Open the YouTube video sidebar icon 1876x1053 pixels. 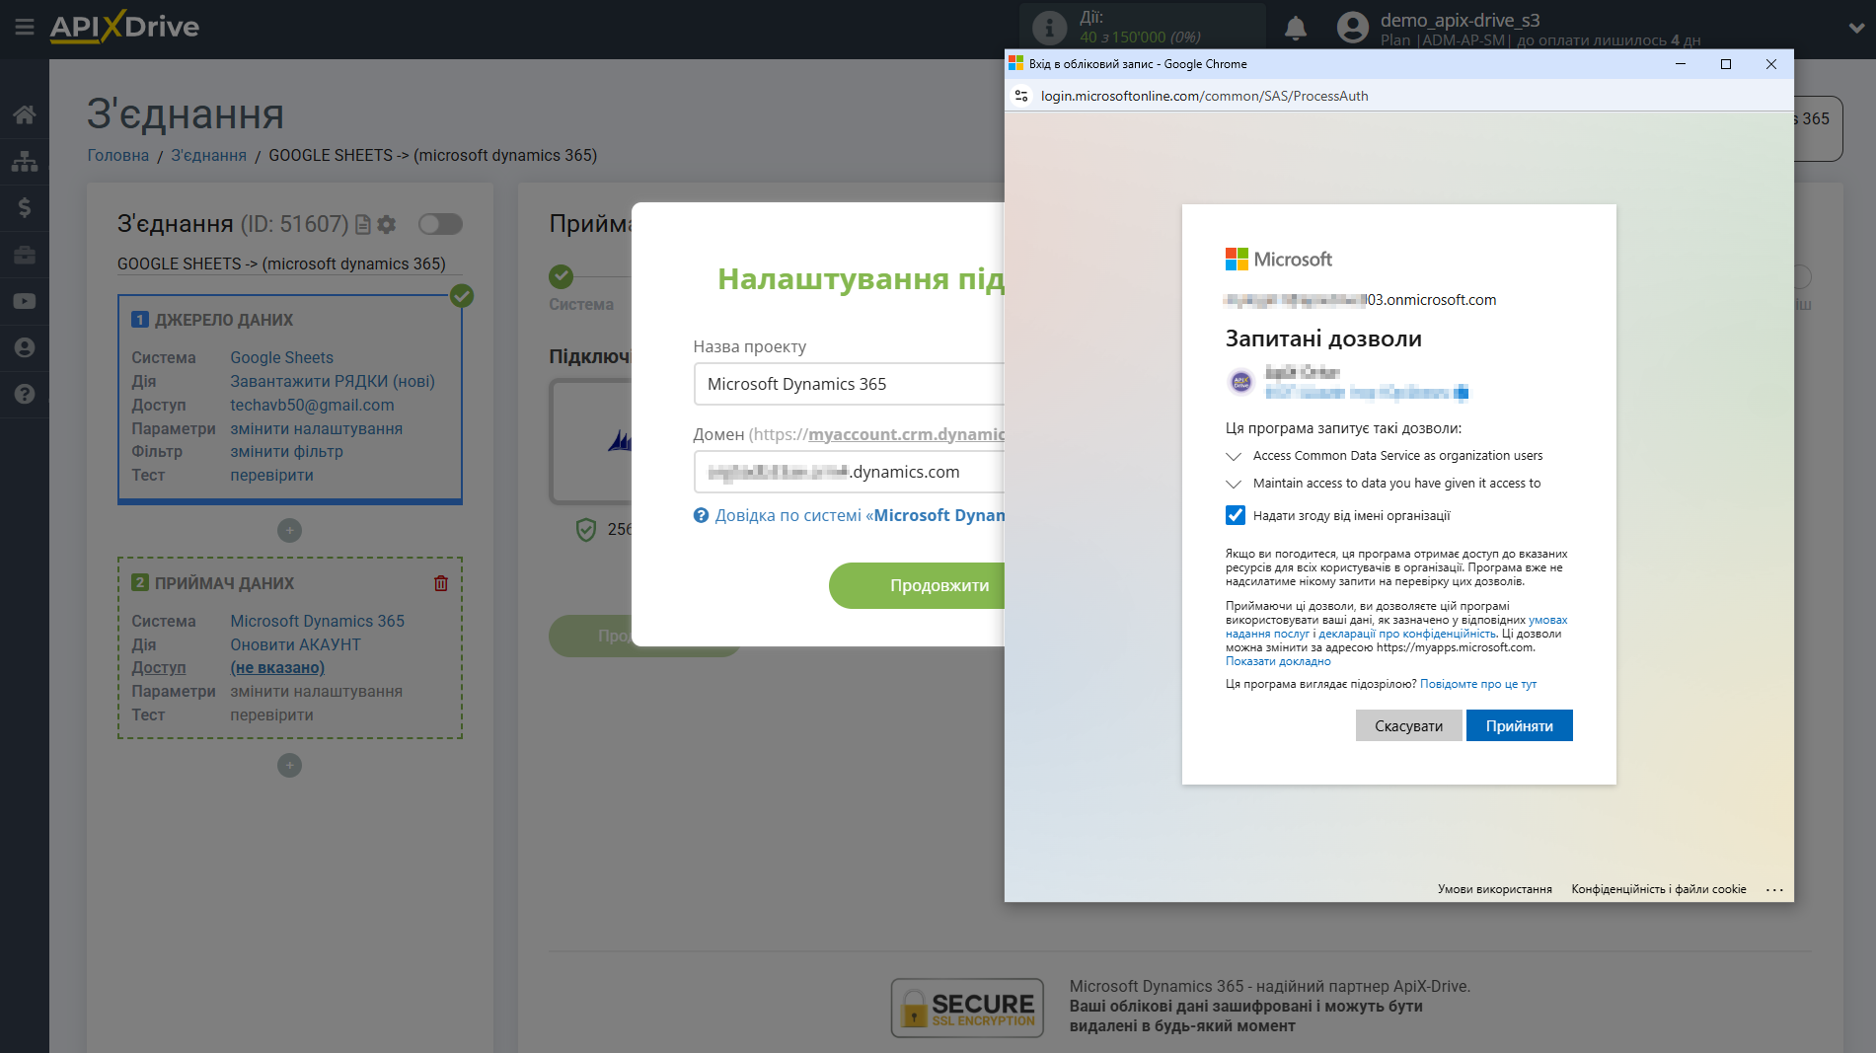tap(25, 301)
